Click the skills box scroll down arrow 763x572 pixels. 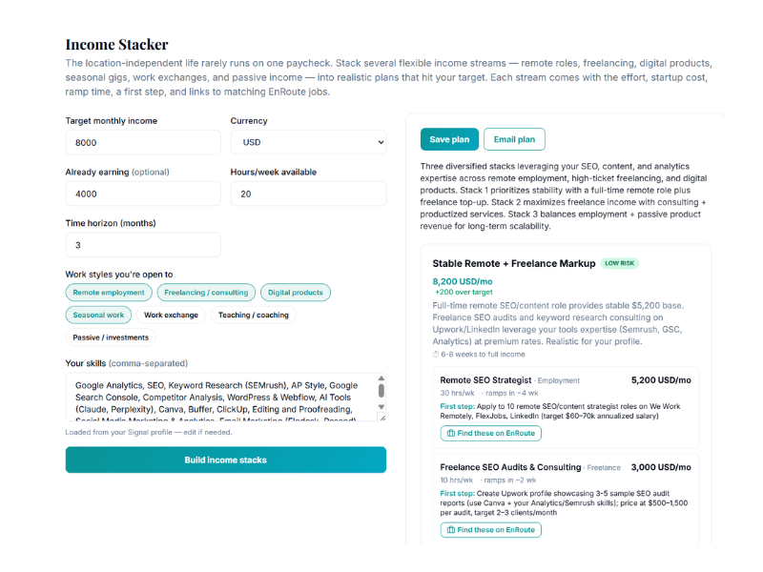click(x=381, y=407)
